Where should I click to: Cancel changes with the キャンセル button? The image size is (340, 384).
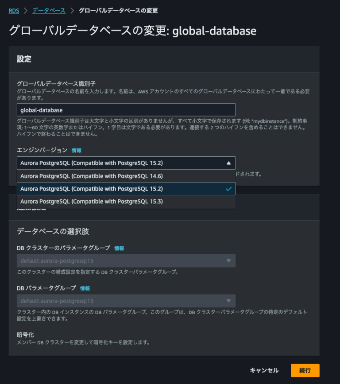(264, 370)
